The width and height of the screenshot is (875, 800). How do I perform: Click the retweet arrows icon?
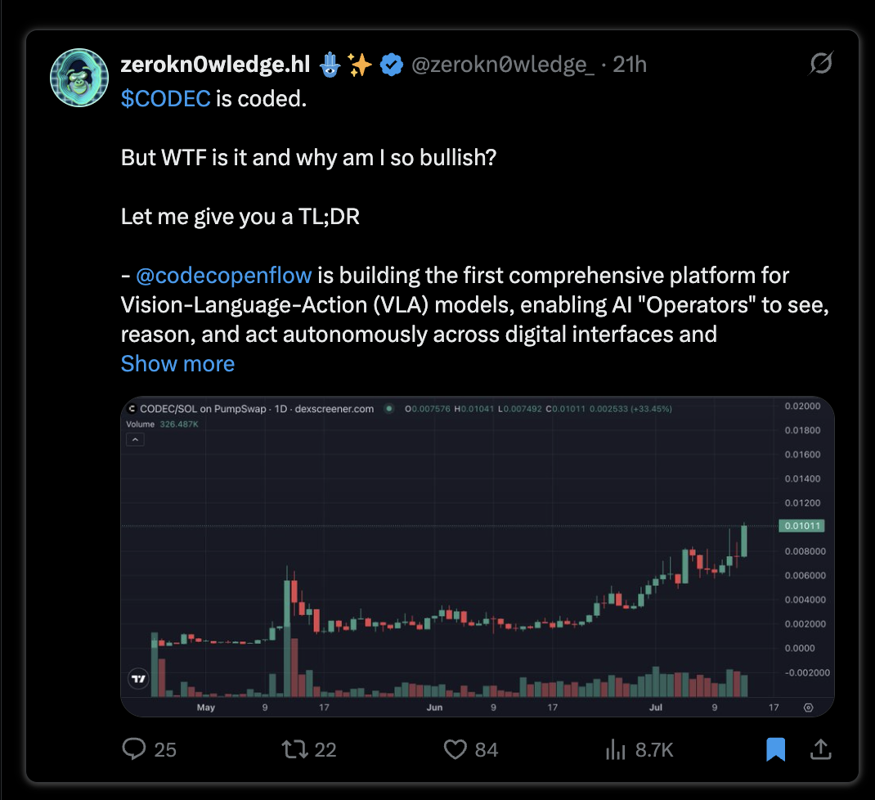tap(294, 749)
